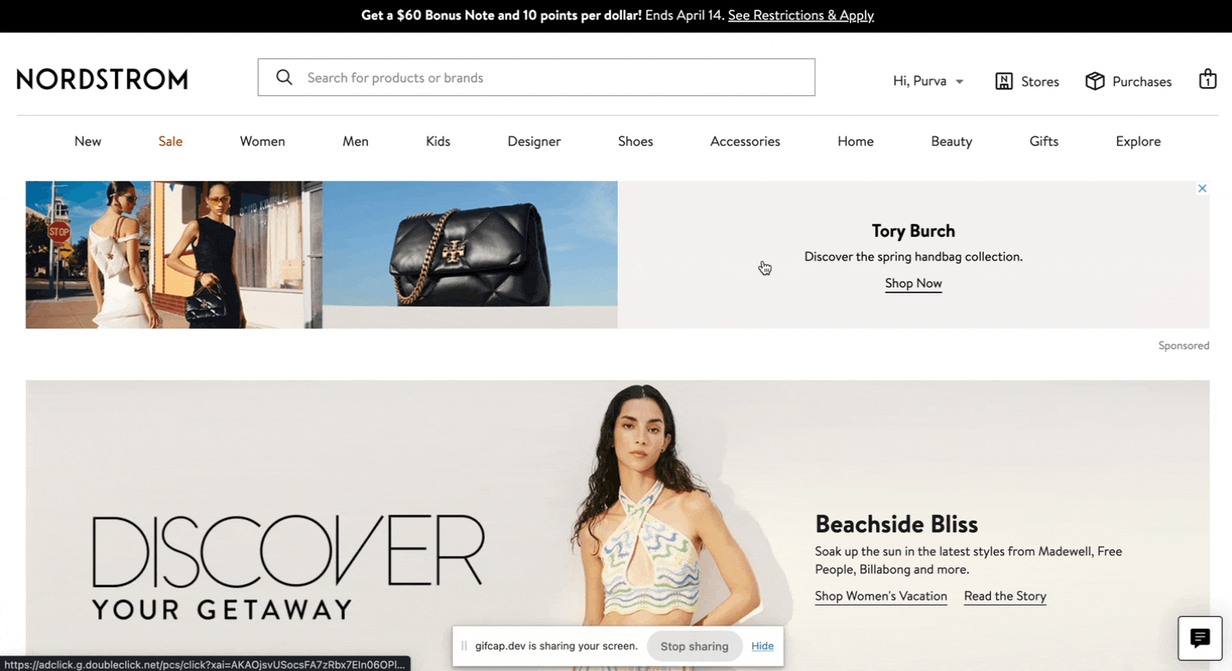The width and height of the screenshot is (1232, 671).
Task: Expand the Hi, Purva account dropdown
Action: pyautogui.click(x=928, y=81)
